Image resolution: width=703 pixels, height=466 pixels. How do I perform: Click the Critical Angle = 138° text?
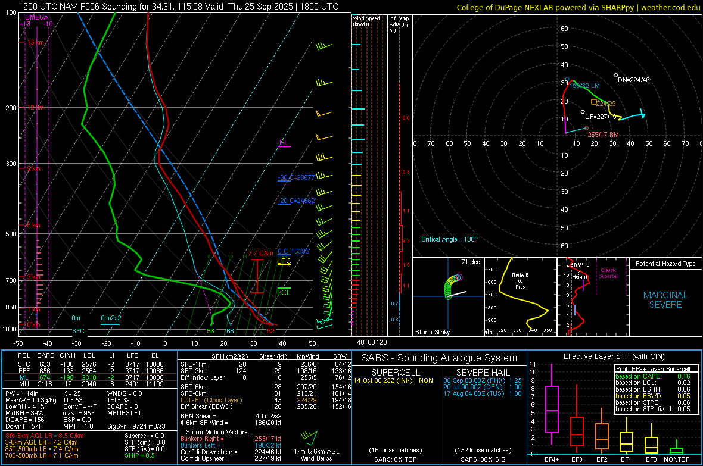coord(449,239)
